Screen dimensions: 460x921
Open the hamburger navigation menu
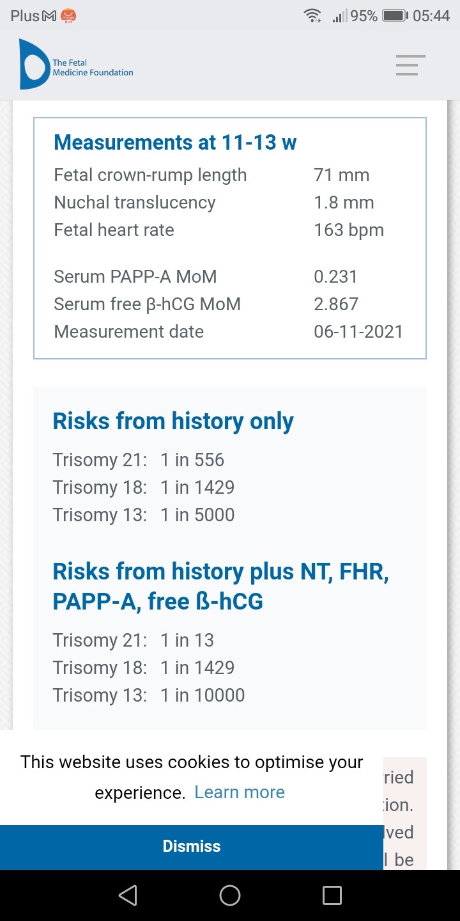point(410,65)
